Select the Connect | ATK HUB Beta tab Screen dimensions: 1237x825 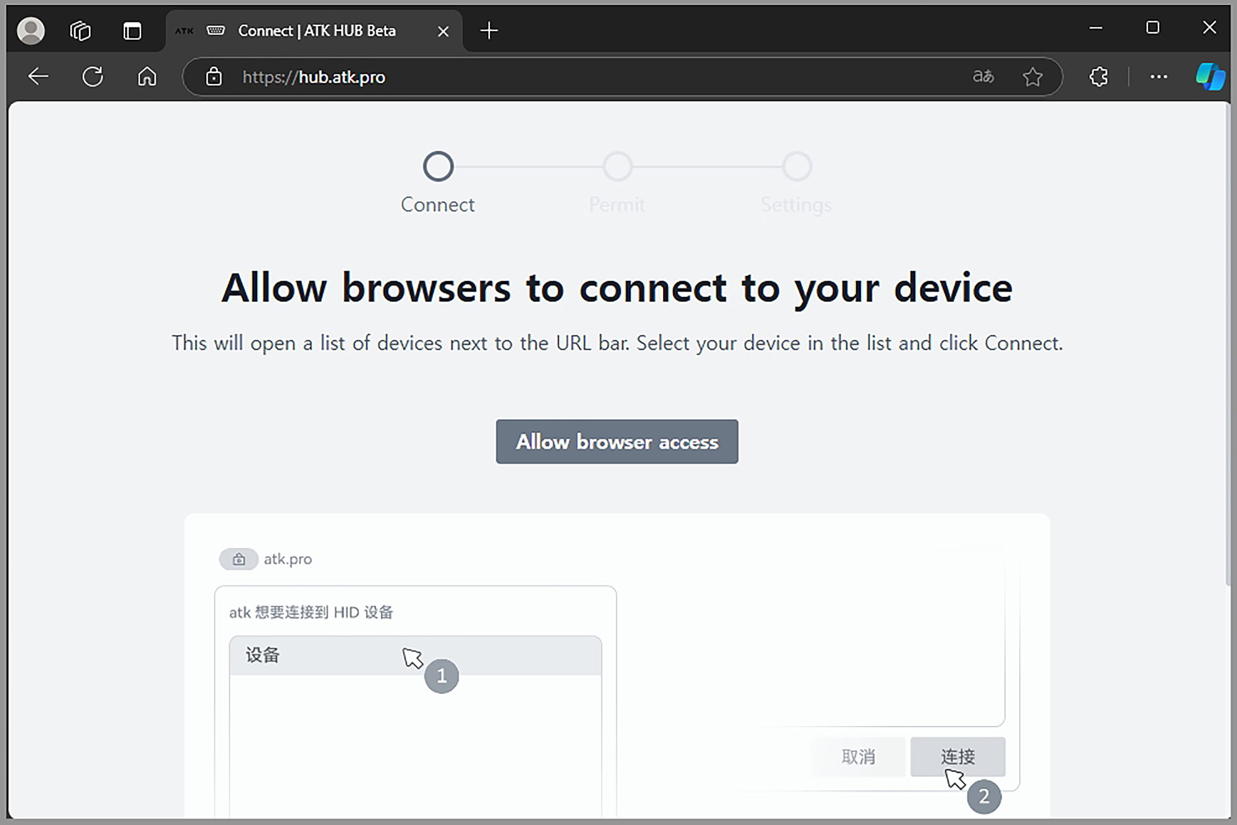(316, 30)
